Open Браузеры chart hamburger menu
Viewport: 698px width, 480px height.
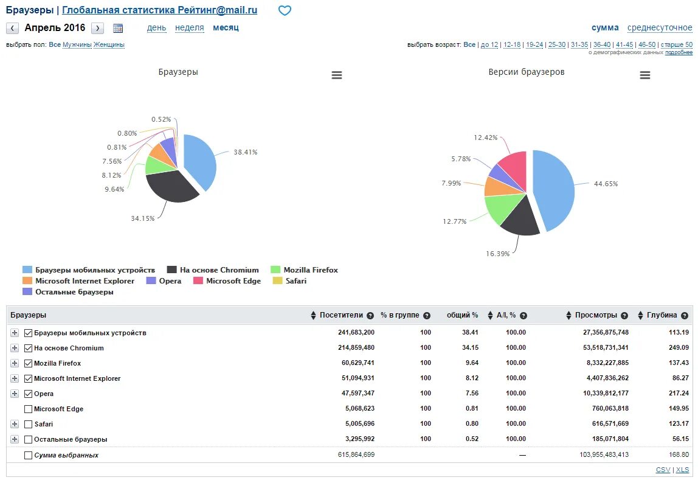(337, 75)
